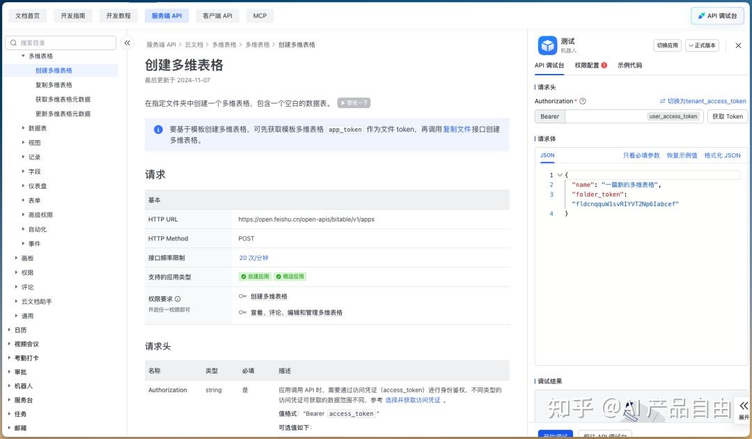Click the 切换应用 button
Screen dimensions: 752x439
click(x=667, y=45)
